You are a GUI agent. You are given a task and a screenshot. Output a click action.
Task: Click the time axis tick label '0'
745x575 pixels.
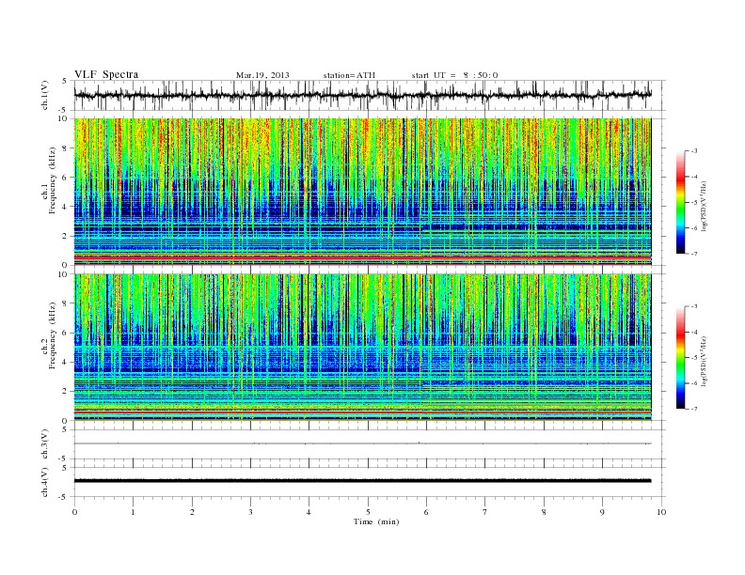[x=74, y=512]
